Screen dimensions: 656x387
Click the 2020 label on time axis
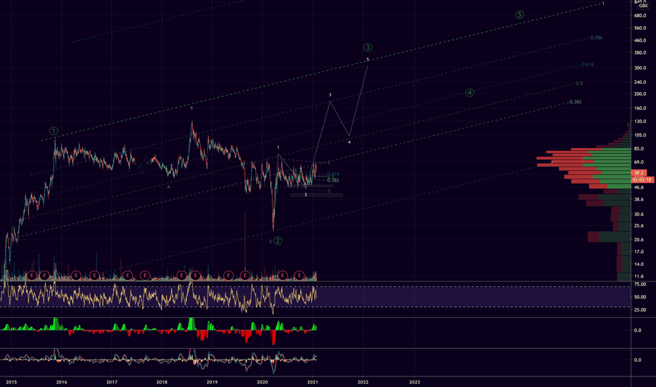pos(263,382)
